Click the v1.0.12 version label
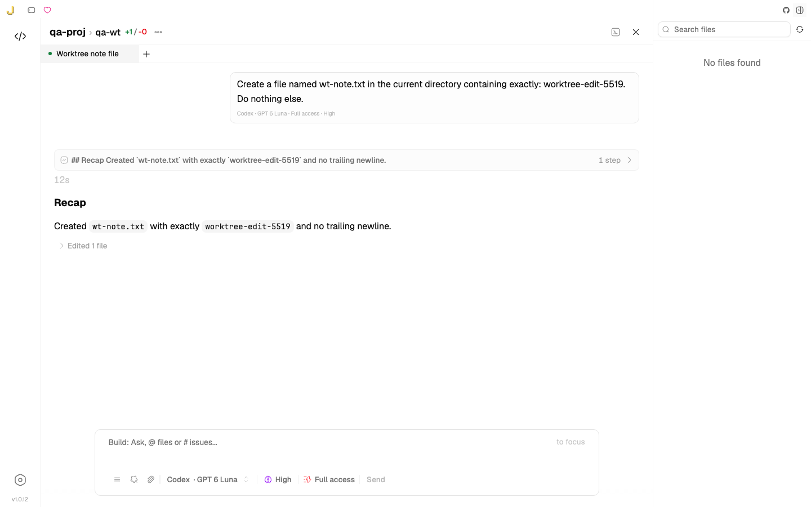This screenshot has height=507, width=811. coord(20,499)
